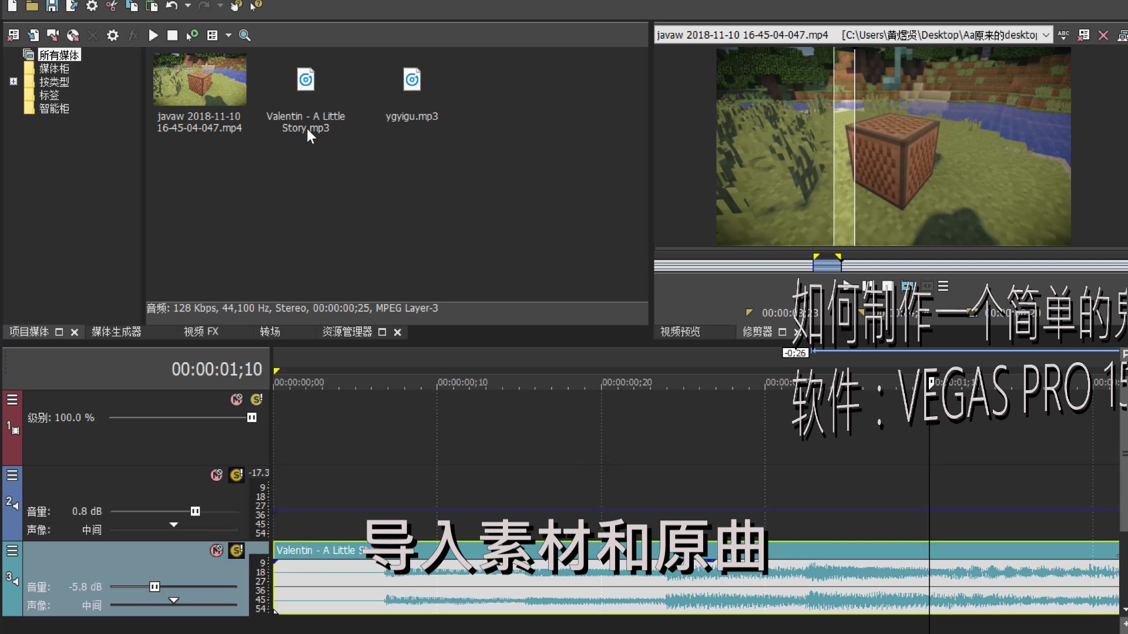Viewport: 1128px width, 634px height.
Task: Open the undo history dropdown arrow
Action: point(188,6)
